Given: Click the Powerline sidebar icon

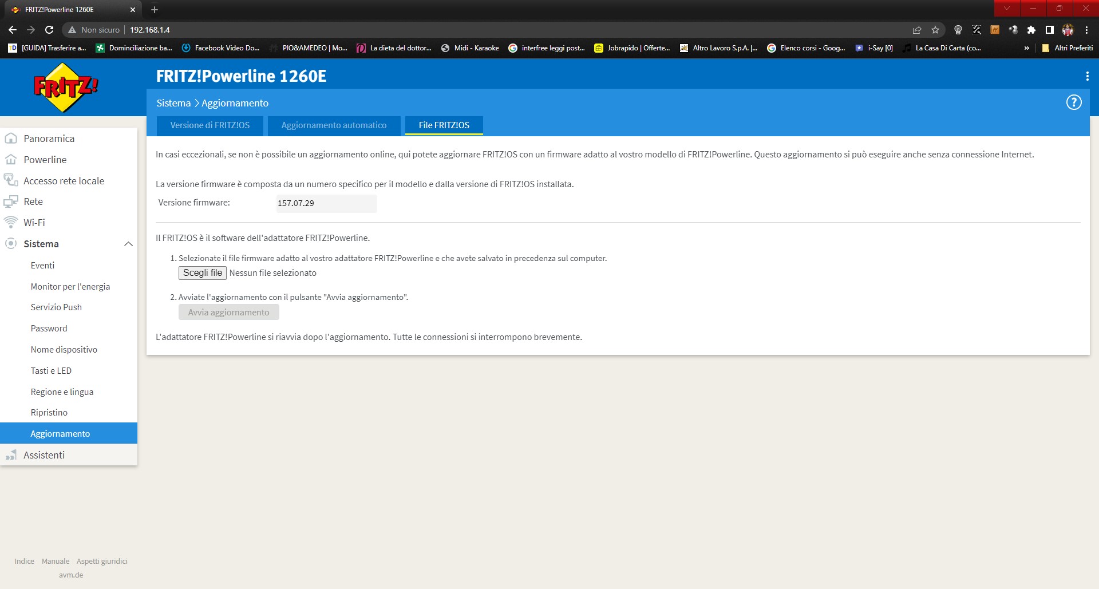Looking at the screenshot, I should (11, 160).
